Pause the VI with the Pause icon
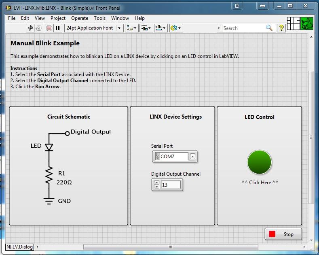Image resolution: width=319 pixels, height=255 pixels. (x=57, y=28)
